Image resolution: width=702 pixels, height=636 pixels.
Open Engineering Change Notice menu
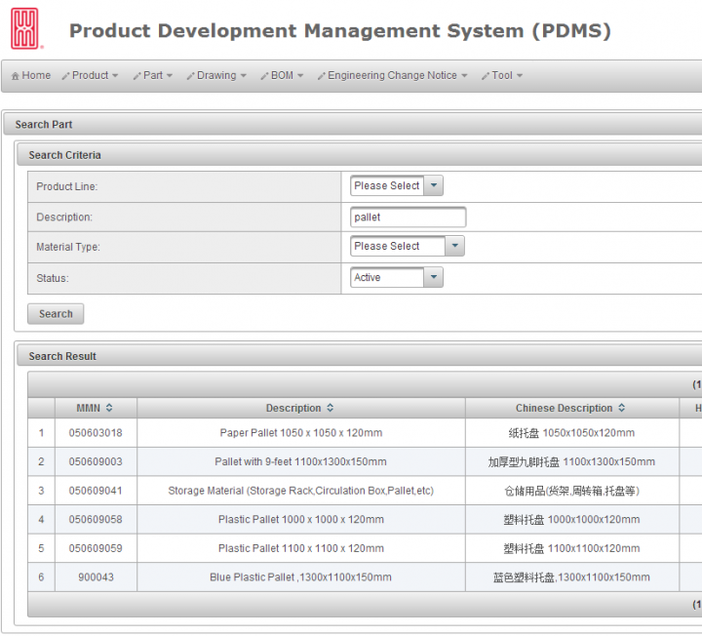point(392,75)
